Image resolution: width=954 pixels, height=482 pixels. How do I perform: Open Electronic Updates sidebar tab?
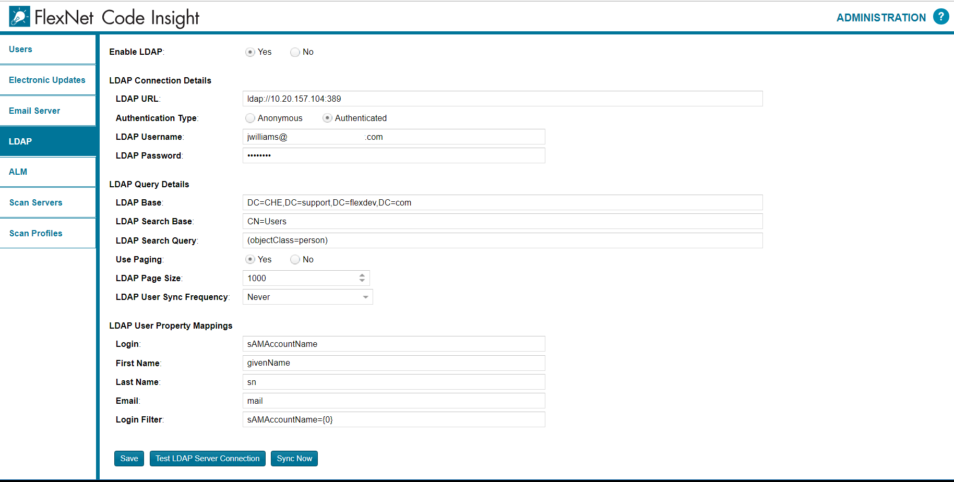point(48,80)
